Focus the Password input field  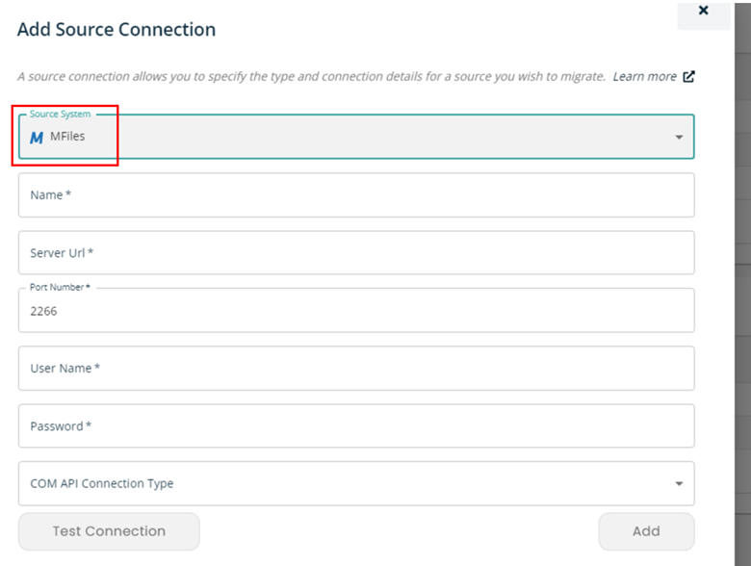(x=356, y=426)
